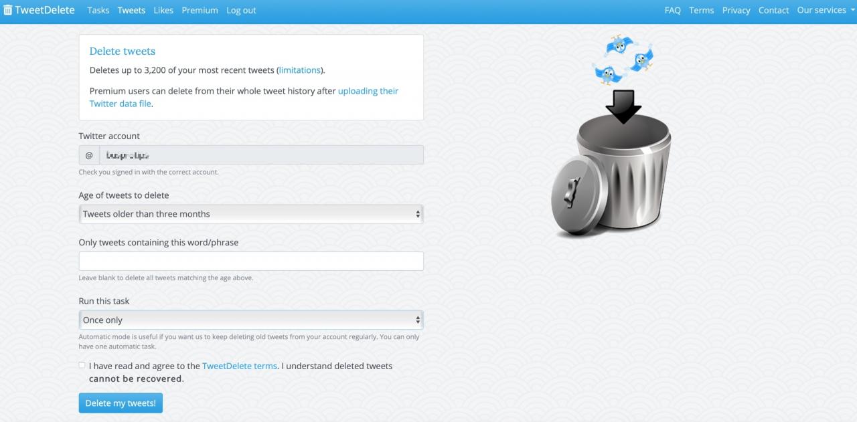857x422 pixels.
Task: Open the limitations link
Action: pyautogui.click(x=299, y=70)
